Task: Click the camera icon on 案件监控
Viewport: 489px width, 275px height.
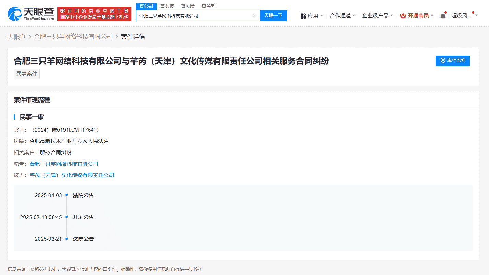Action: tap(443, 61)
